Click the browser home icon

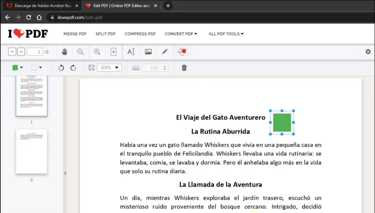(x=39, y=17)
